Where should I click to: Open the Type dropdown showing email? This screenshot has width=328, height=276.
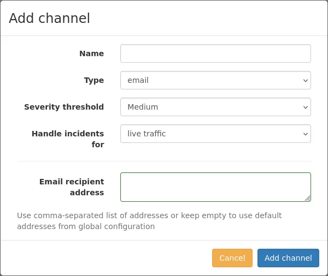click(x=215, y=80)
